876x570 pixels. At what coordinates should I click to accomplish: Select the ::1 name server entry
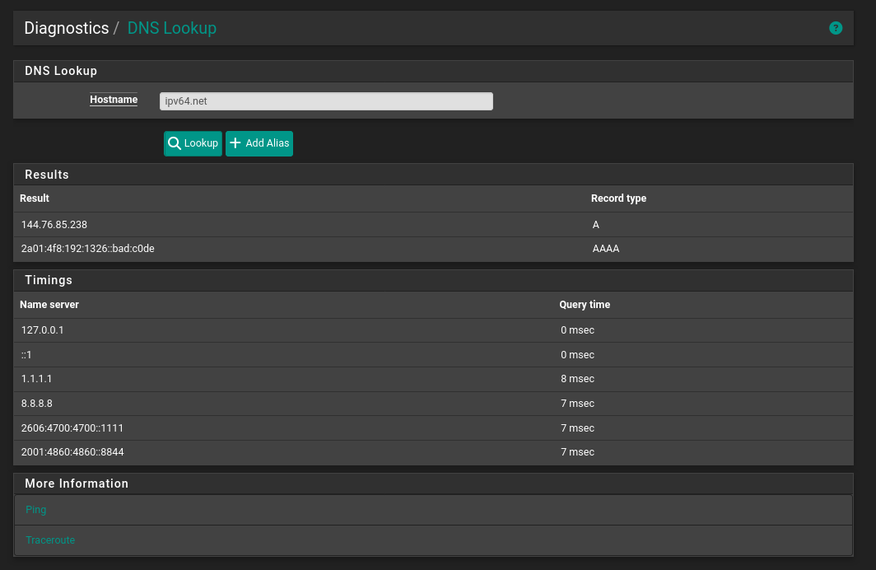tap(27, 355)
